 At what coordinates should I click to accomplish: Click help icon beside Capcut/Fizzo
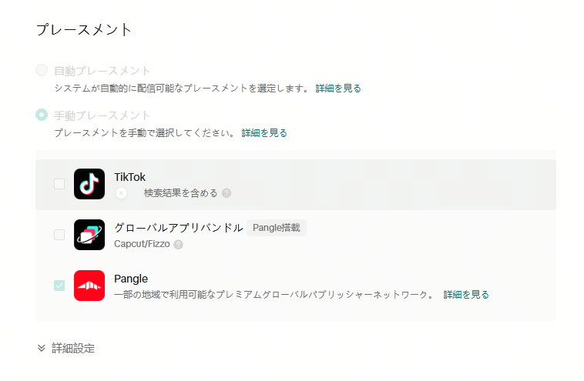(x=178, y=245)
